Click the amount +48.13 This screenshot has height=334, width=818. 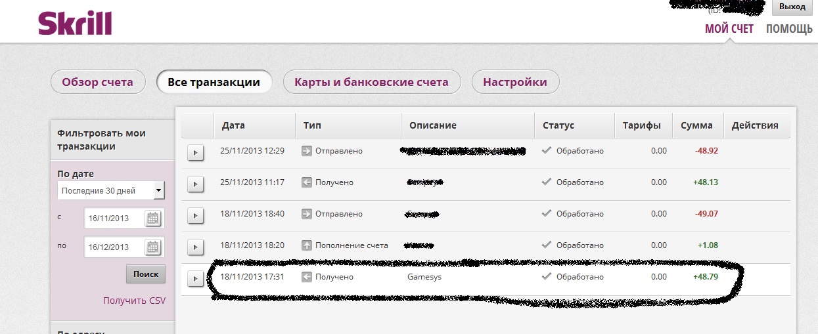point(706,182)
